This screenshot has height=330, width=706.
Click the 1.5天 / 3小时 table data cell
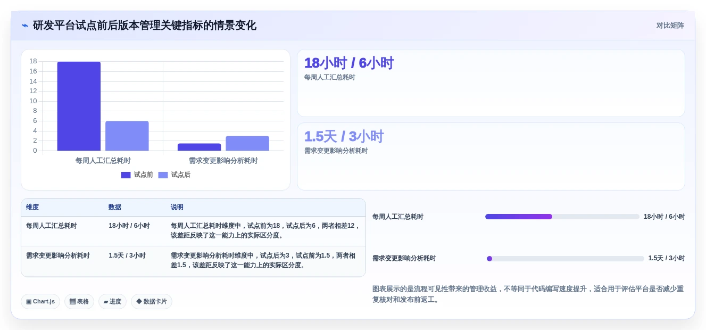pyautogui.click(x=127, y=255)
